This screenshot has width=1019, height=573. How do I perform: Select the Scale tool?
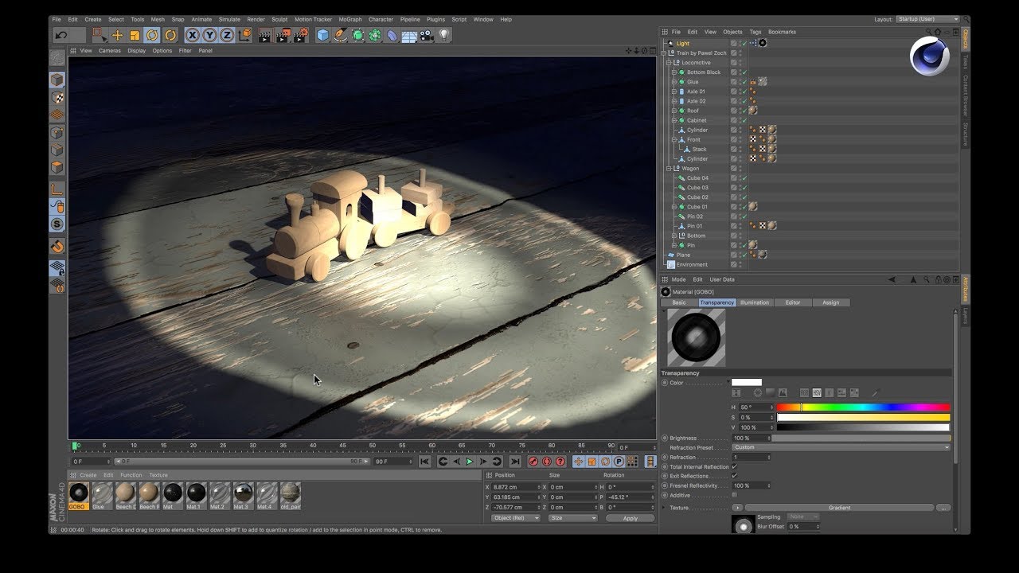point(135,35)
